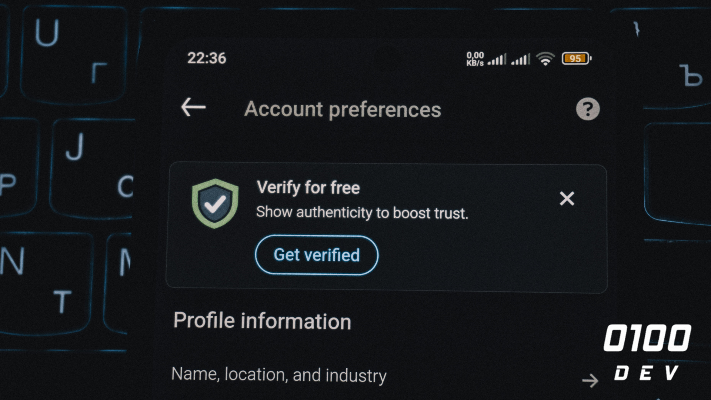Tap the second cellular signal bars icon
711x400 pixels.
[x=521, y=59]
